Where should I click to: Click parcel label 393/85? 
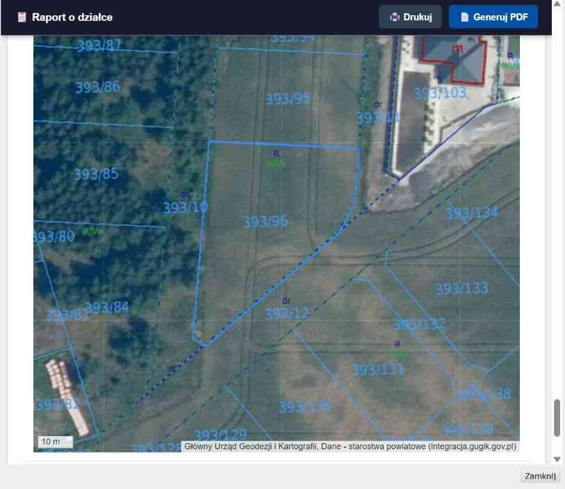tap(96, 174)
